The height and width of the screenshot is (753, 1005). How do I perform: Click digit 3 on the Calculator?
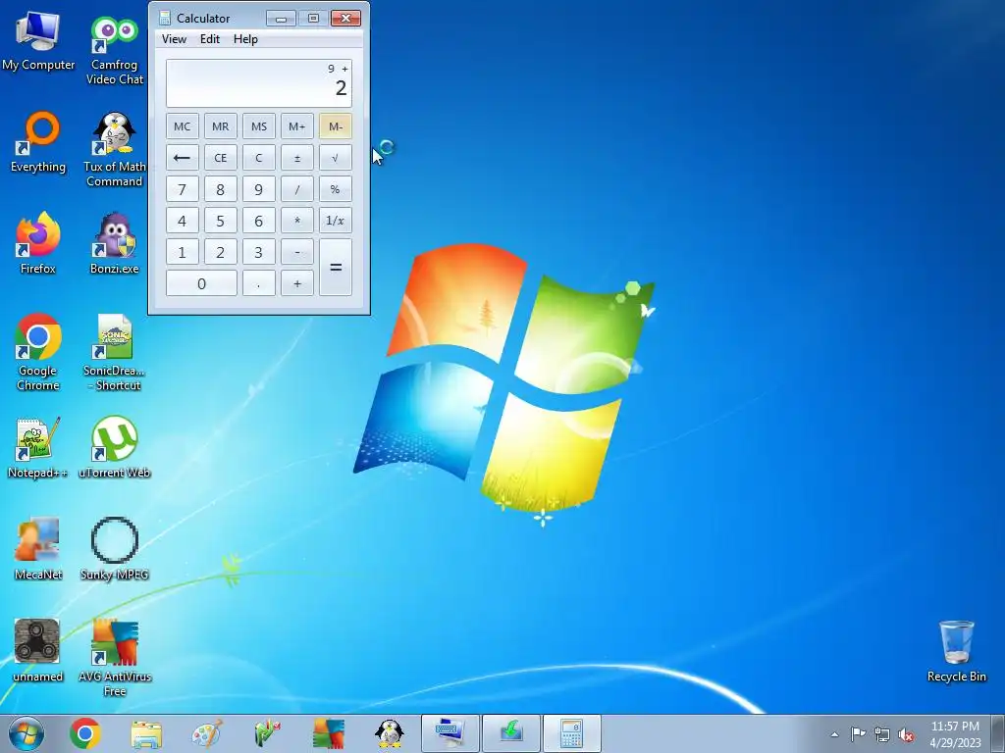[259, 252]
